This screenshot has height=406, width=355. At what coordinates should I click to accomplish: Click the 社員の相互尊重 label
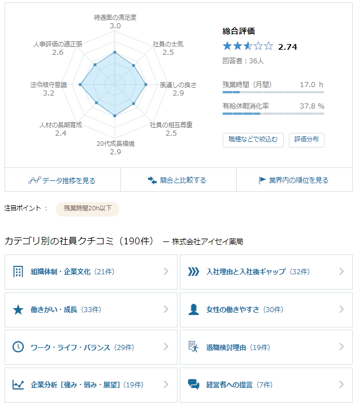pos(171,125)
